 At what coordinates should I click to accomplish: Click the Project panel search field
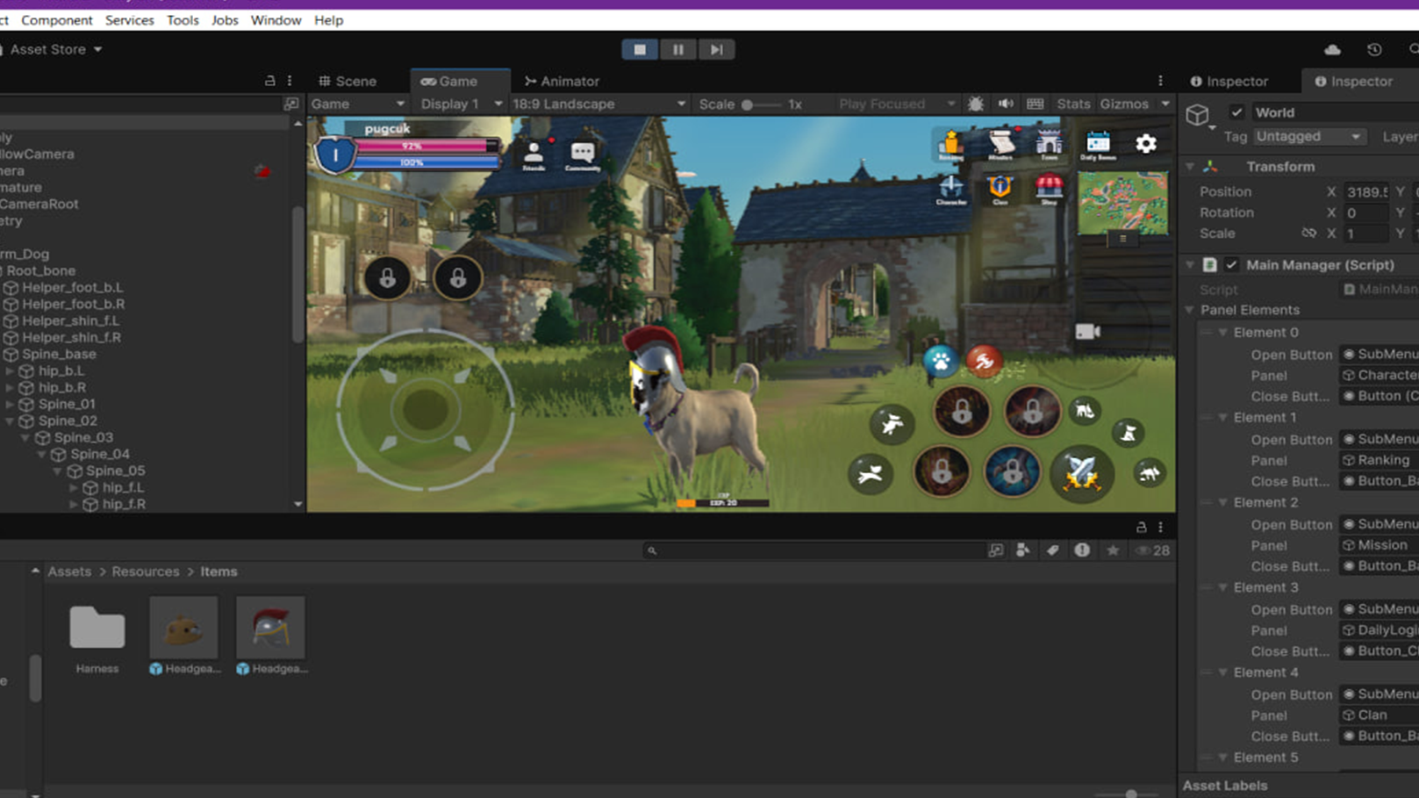(813, 550)
